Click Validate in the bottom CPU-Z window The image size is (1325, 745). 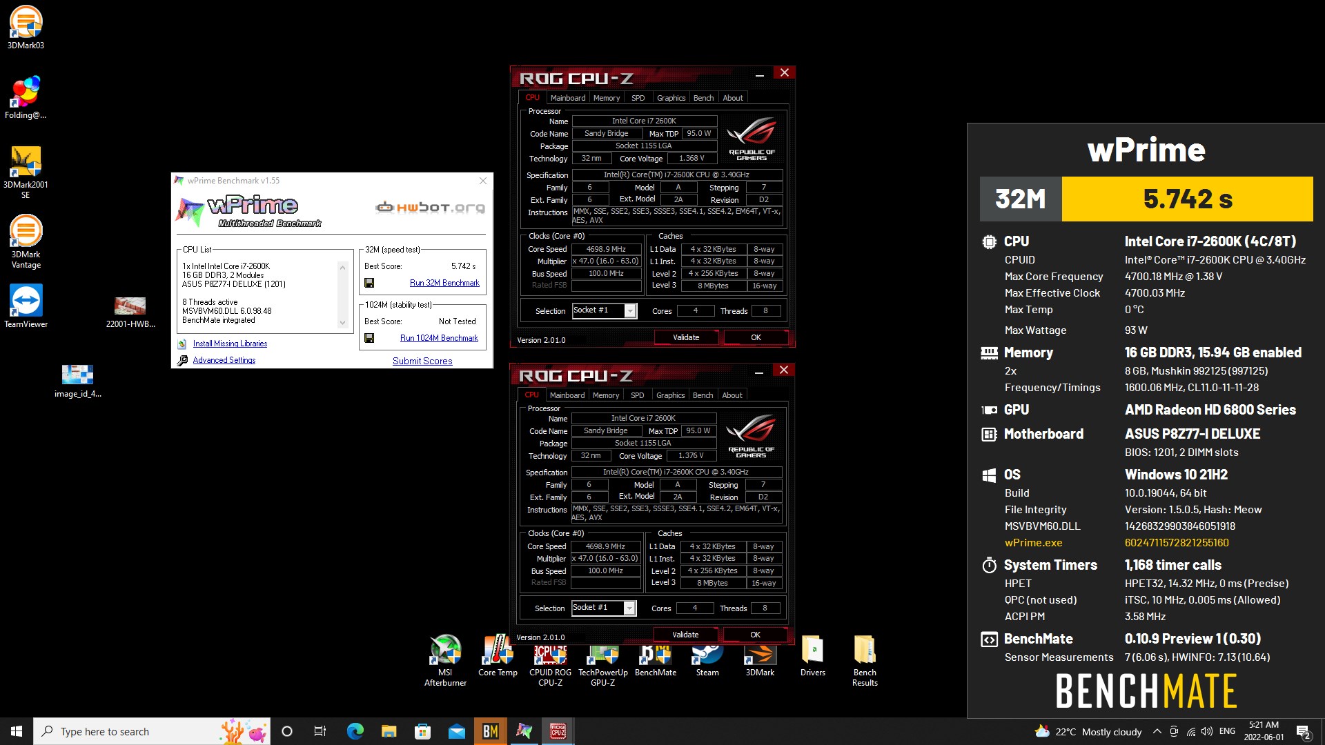[x=685, y=635]
